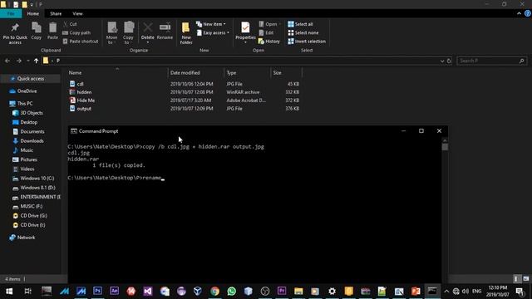Open Explorer help question mark icon
532x299 pixels.
pyautogui.click(x=528, y=13)
